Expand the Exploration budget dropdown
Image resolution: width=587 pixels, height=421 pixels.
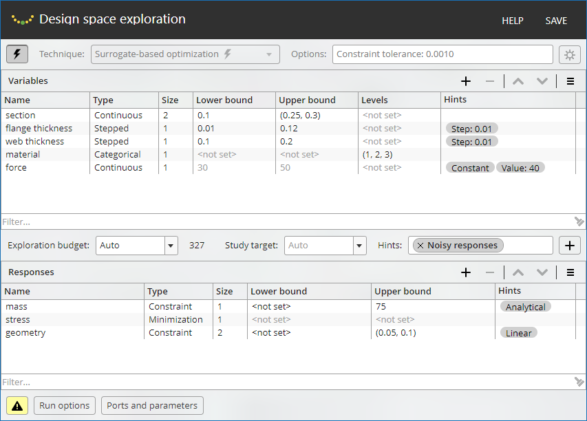click(x=171, y=246)
